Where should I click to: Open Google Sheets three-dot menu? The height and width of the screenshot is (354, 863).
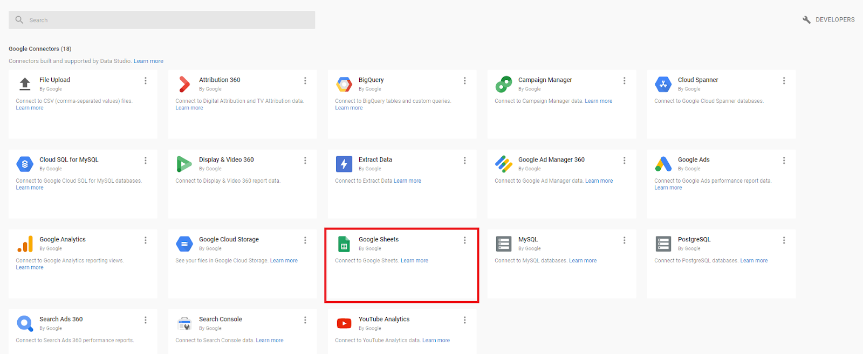tap(464, 240)
